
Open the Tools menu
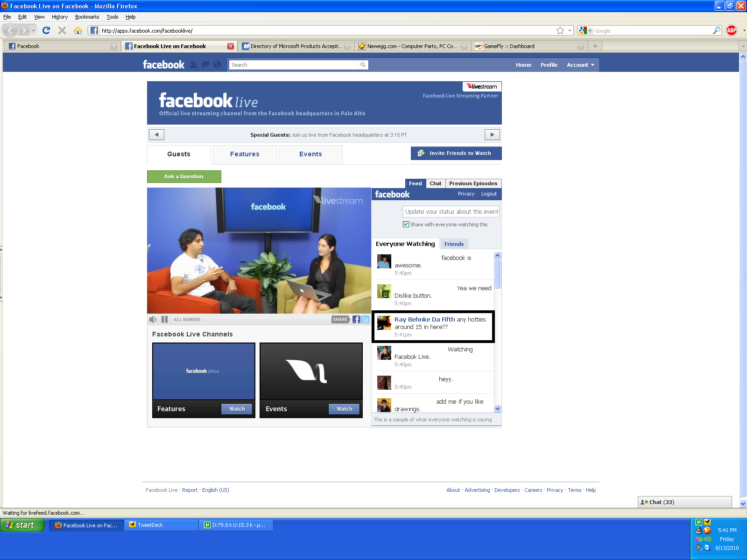112,17
